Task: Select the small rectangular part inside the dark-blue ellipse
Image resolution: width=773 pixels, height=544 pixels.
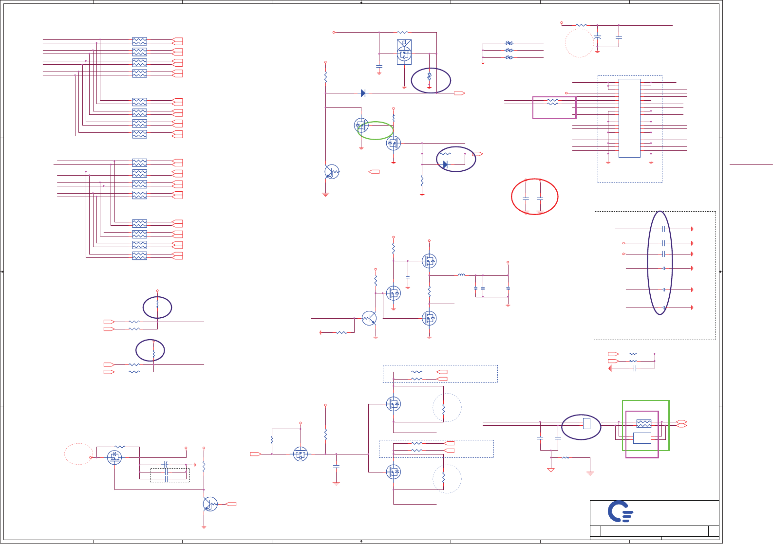Action: 586,424
